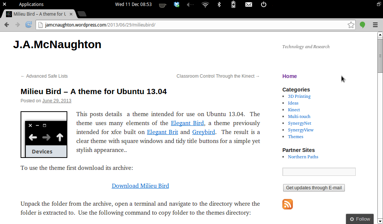
Task: Open the Wi-Fi network indicator
Action: point(205,4)
